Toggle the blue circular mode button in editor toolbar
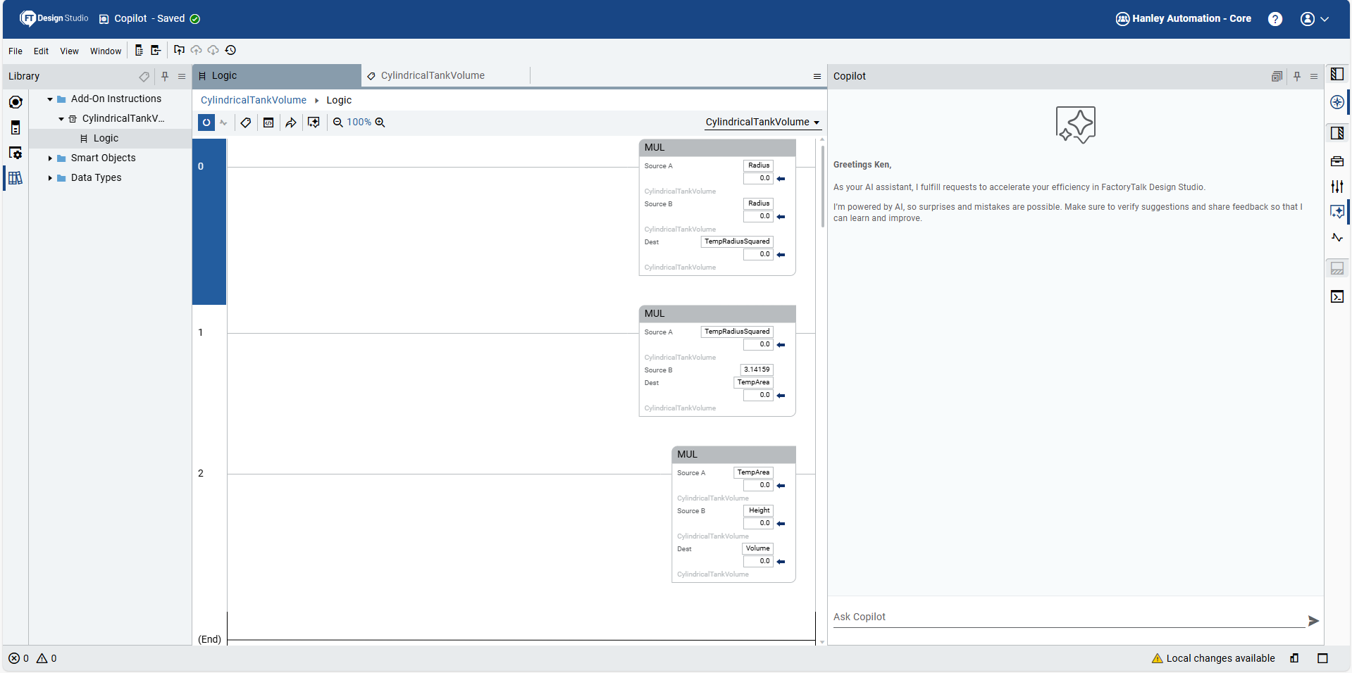 (x=206, y=122)
